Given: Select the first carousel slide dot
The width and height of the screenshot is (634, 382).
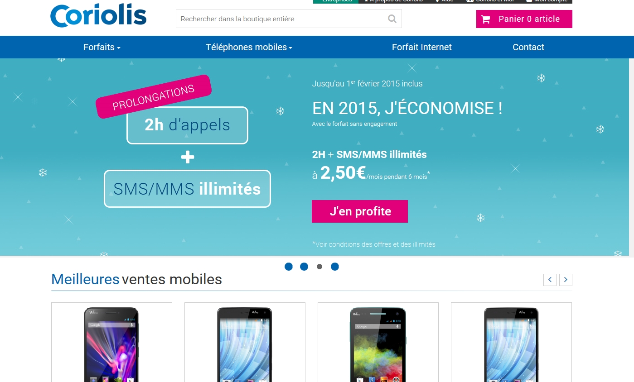Looking at the screenshot, I should pyautogui.click(x=289, y=267).
